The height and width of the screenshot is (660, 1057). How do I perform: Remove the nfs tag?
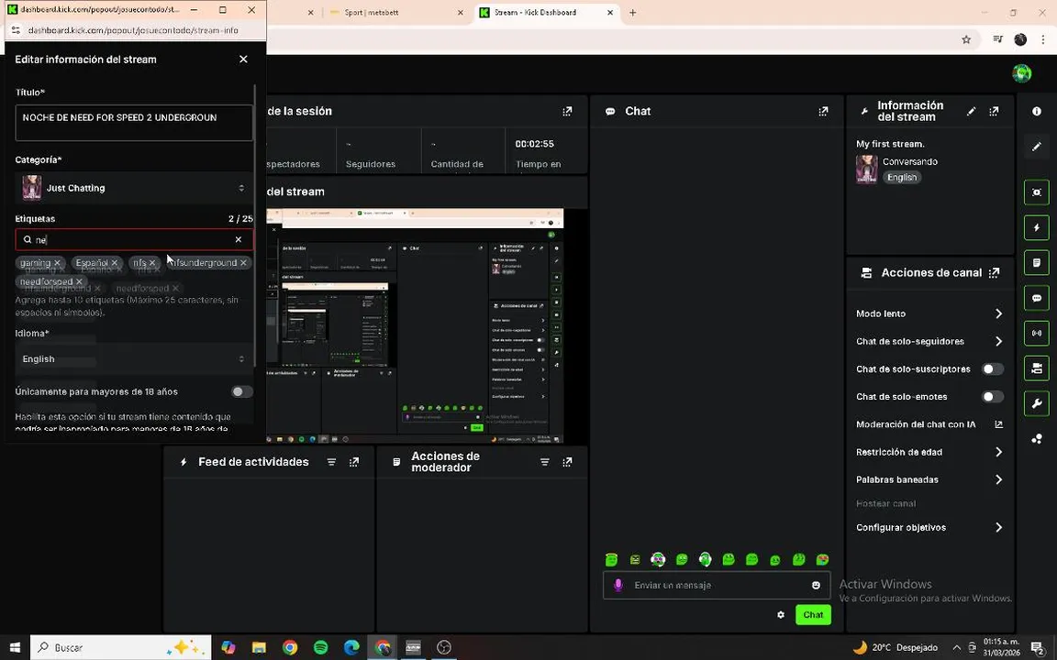coord(152,263)
